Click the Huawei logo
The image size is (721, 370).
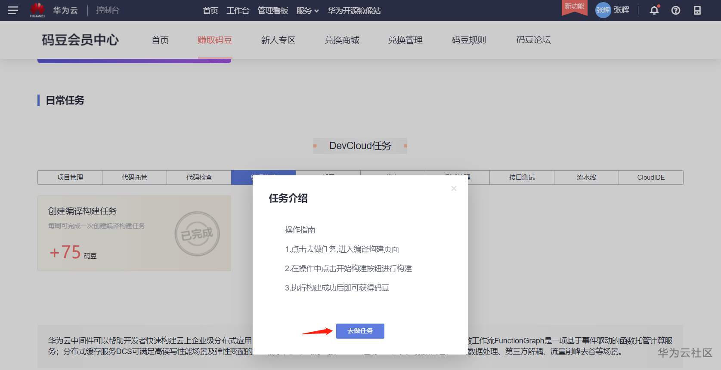click(37, 10)
